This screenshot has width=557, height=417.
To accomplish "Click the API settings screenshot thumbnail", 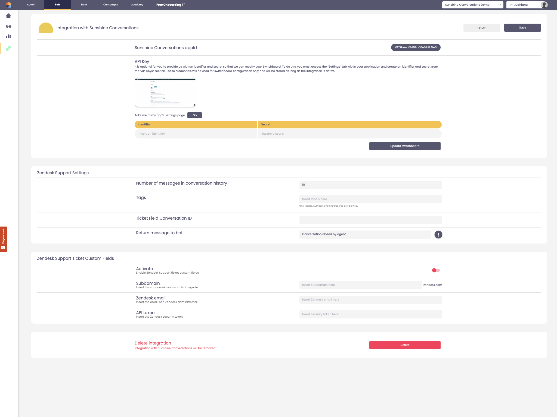I will [165, 92].
